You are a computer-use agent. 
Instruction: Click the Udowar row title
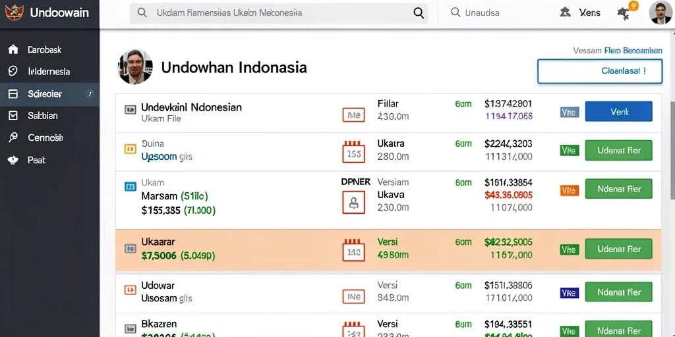coord(158,286)
